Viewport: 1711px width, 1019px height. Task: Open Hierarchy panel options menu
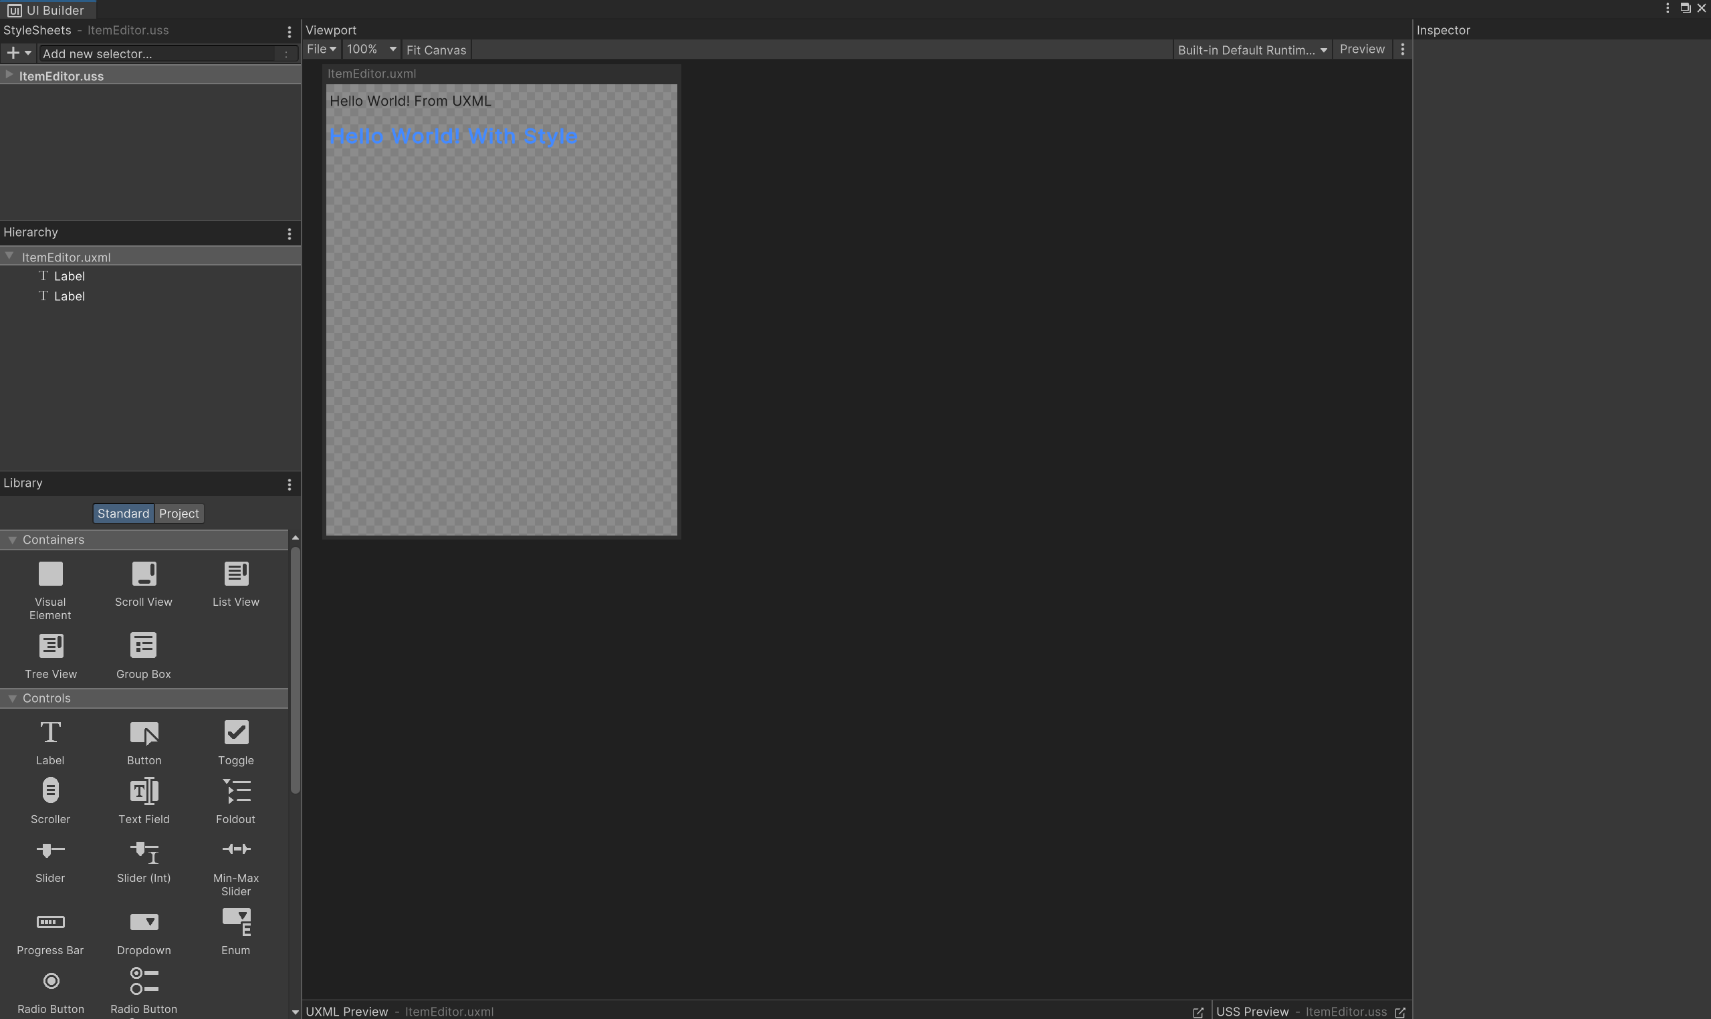tap(289, 234)
